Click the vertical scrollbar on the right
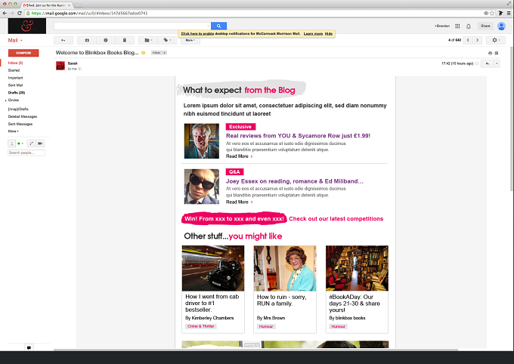 512,118
